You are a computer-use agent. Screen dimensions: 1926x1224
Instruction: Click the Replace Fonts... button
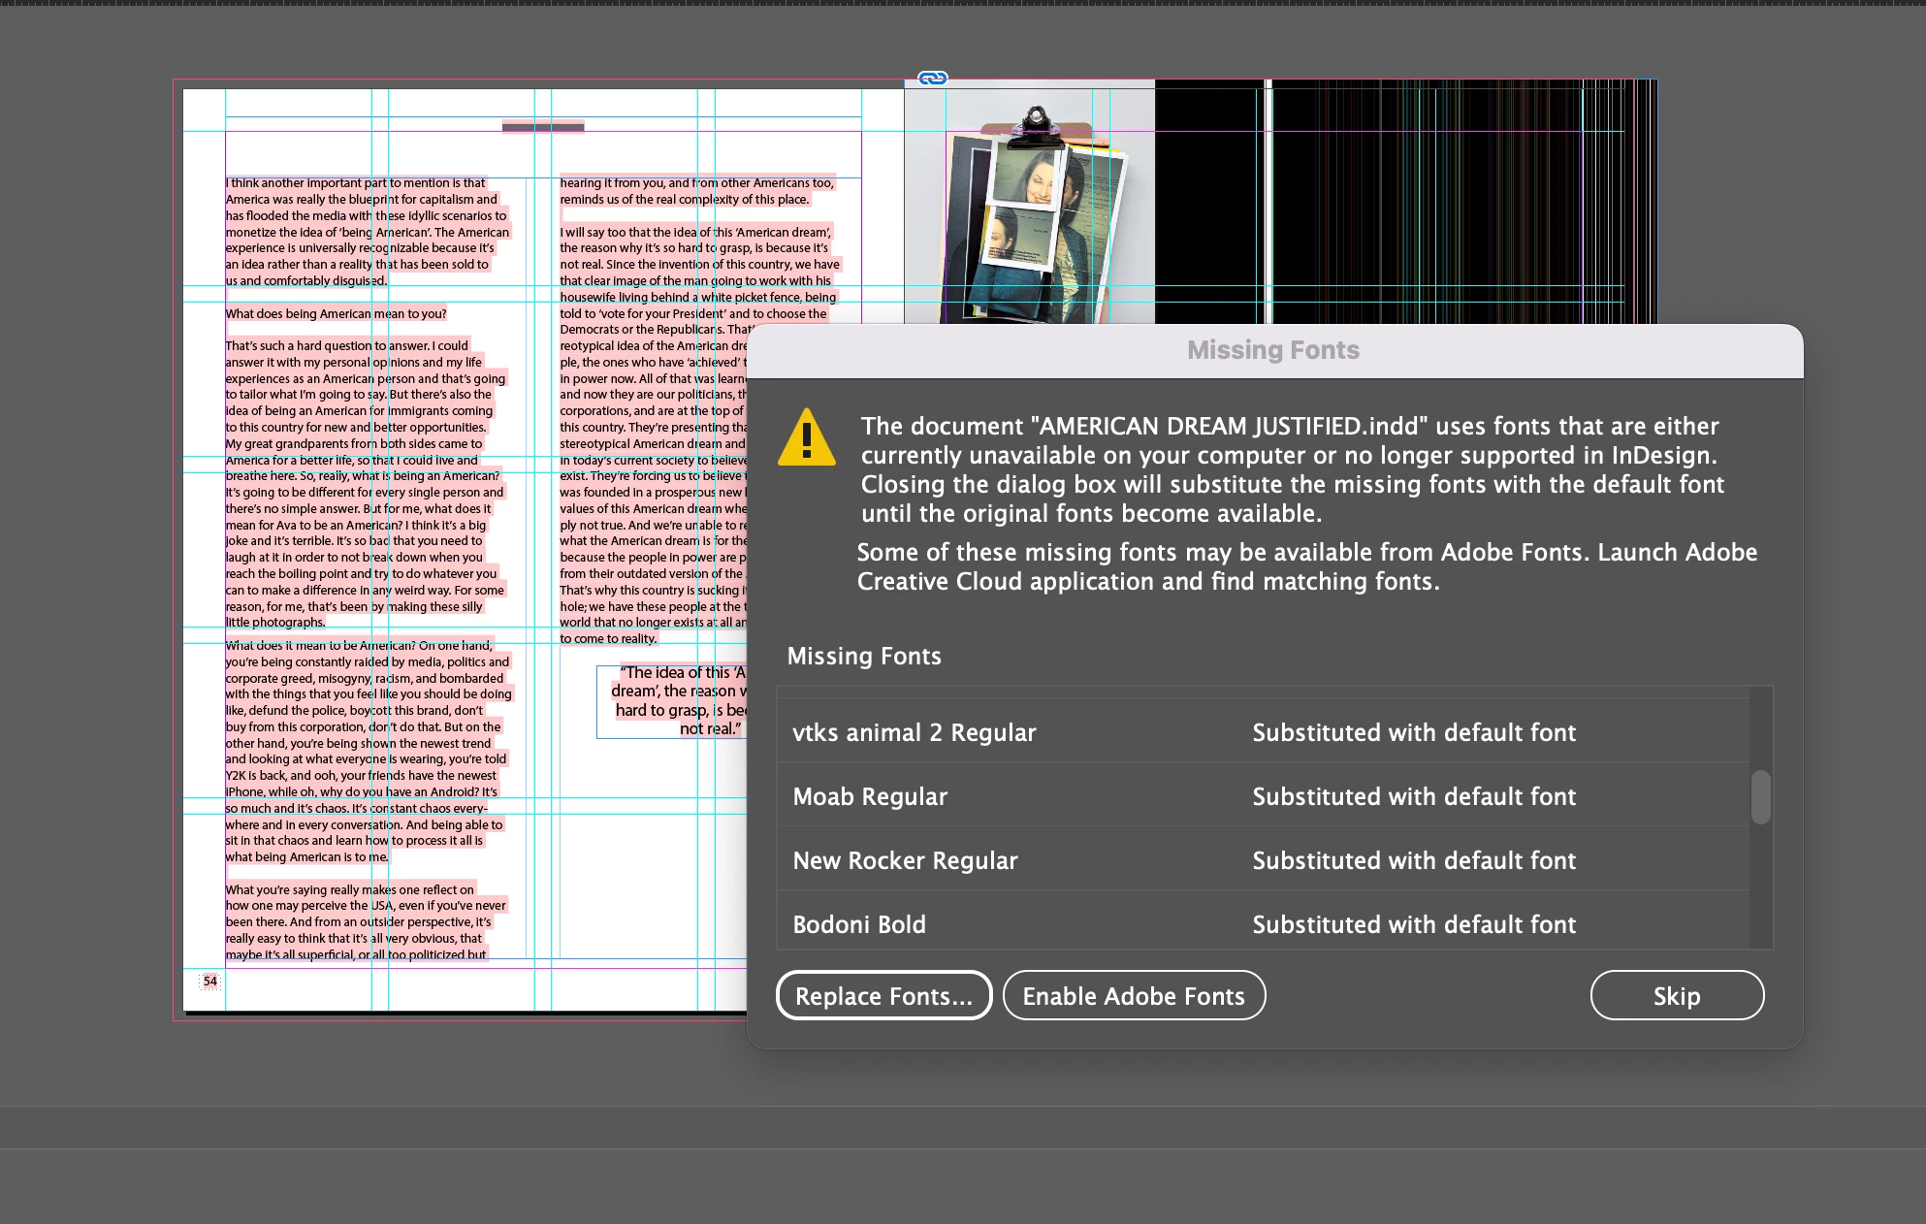[883, 996]
